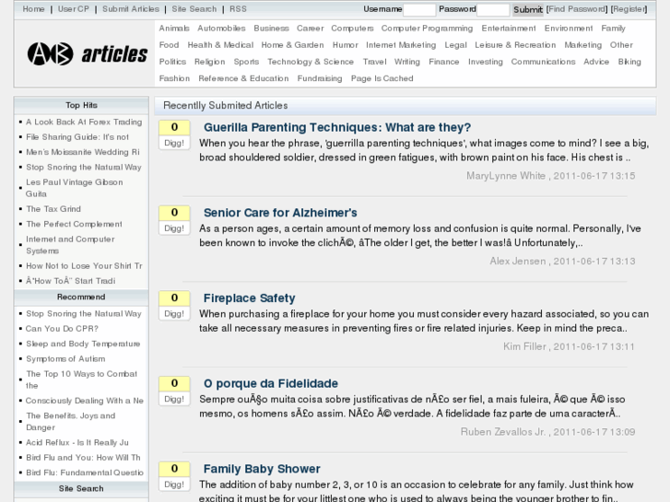The width and height of the screenshot is (670, 502).
Task: Select the Entertainment category
Action: coord(509,29)
